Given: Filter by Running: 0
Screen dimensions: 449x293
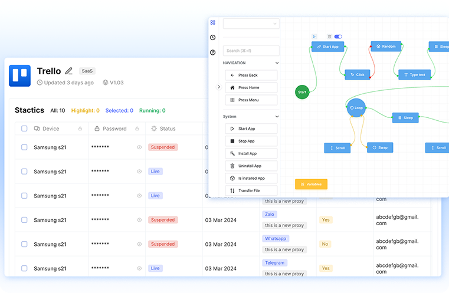Looking at the screenshot, I should tap(152, 110).
